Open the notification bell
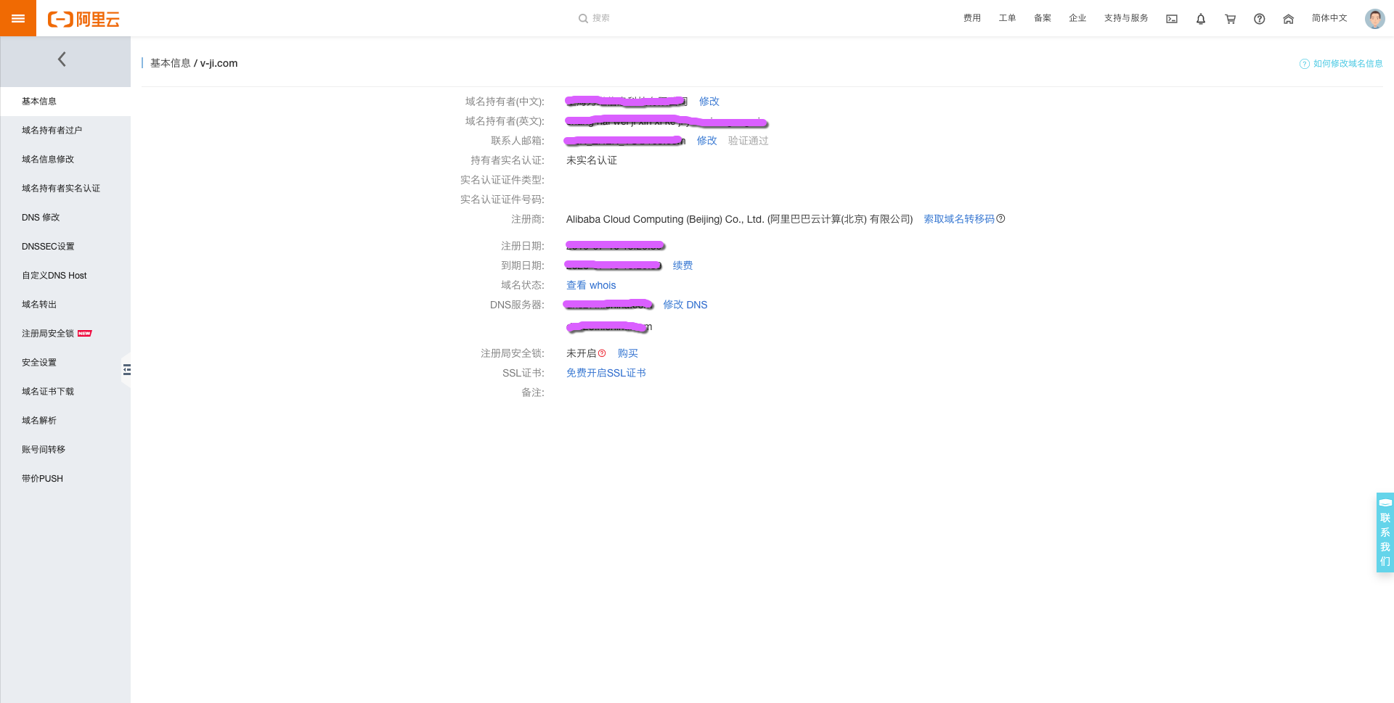This screenshot has height=703, width=1394. point(1201,19)
